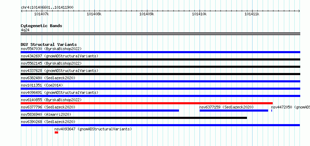Select the blue bar under nsv6377159
The width and height of the screenshot is (310, 146).
[x=234, y=111]
